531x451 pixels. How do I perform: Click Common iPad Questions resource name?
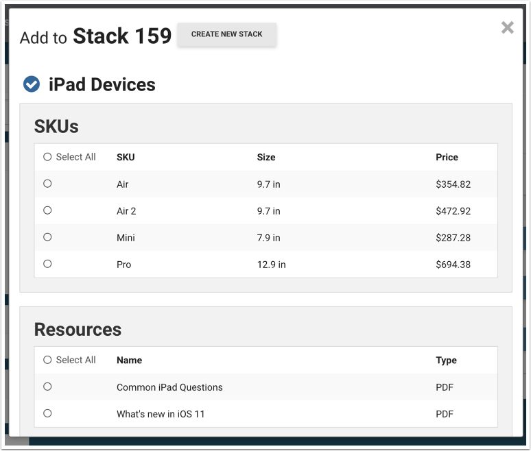[x=169, y=387]
